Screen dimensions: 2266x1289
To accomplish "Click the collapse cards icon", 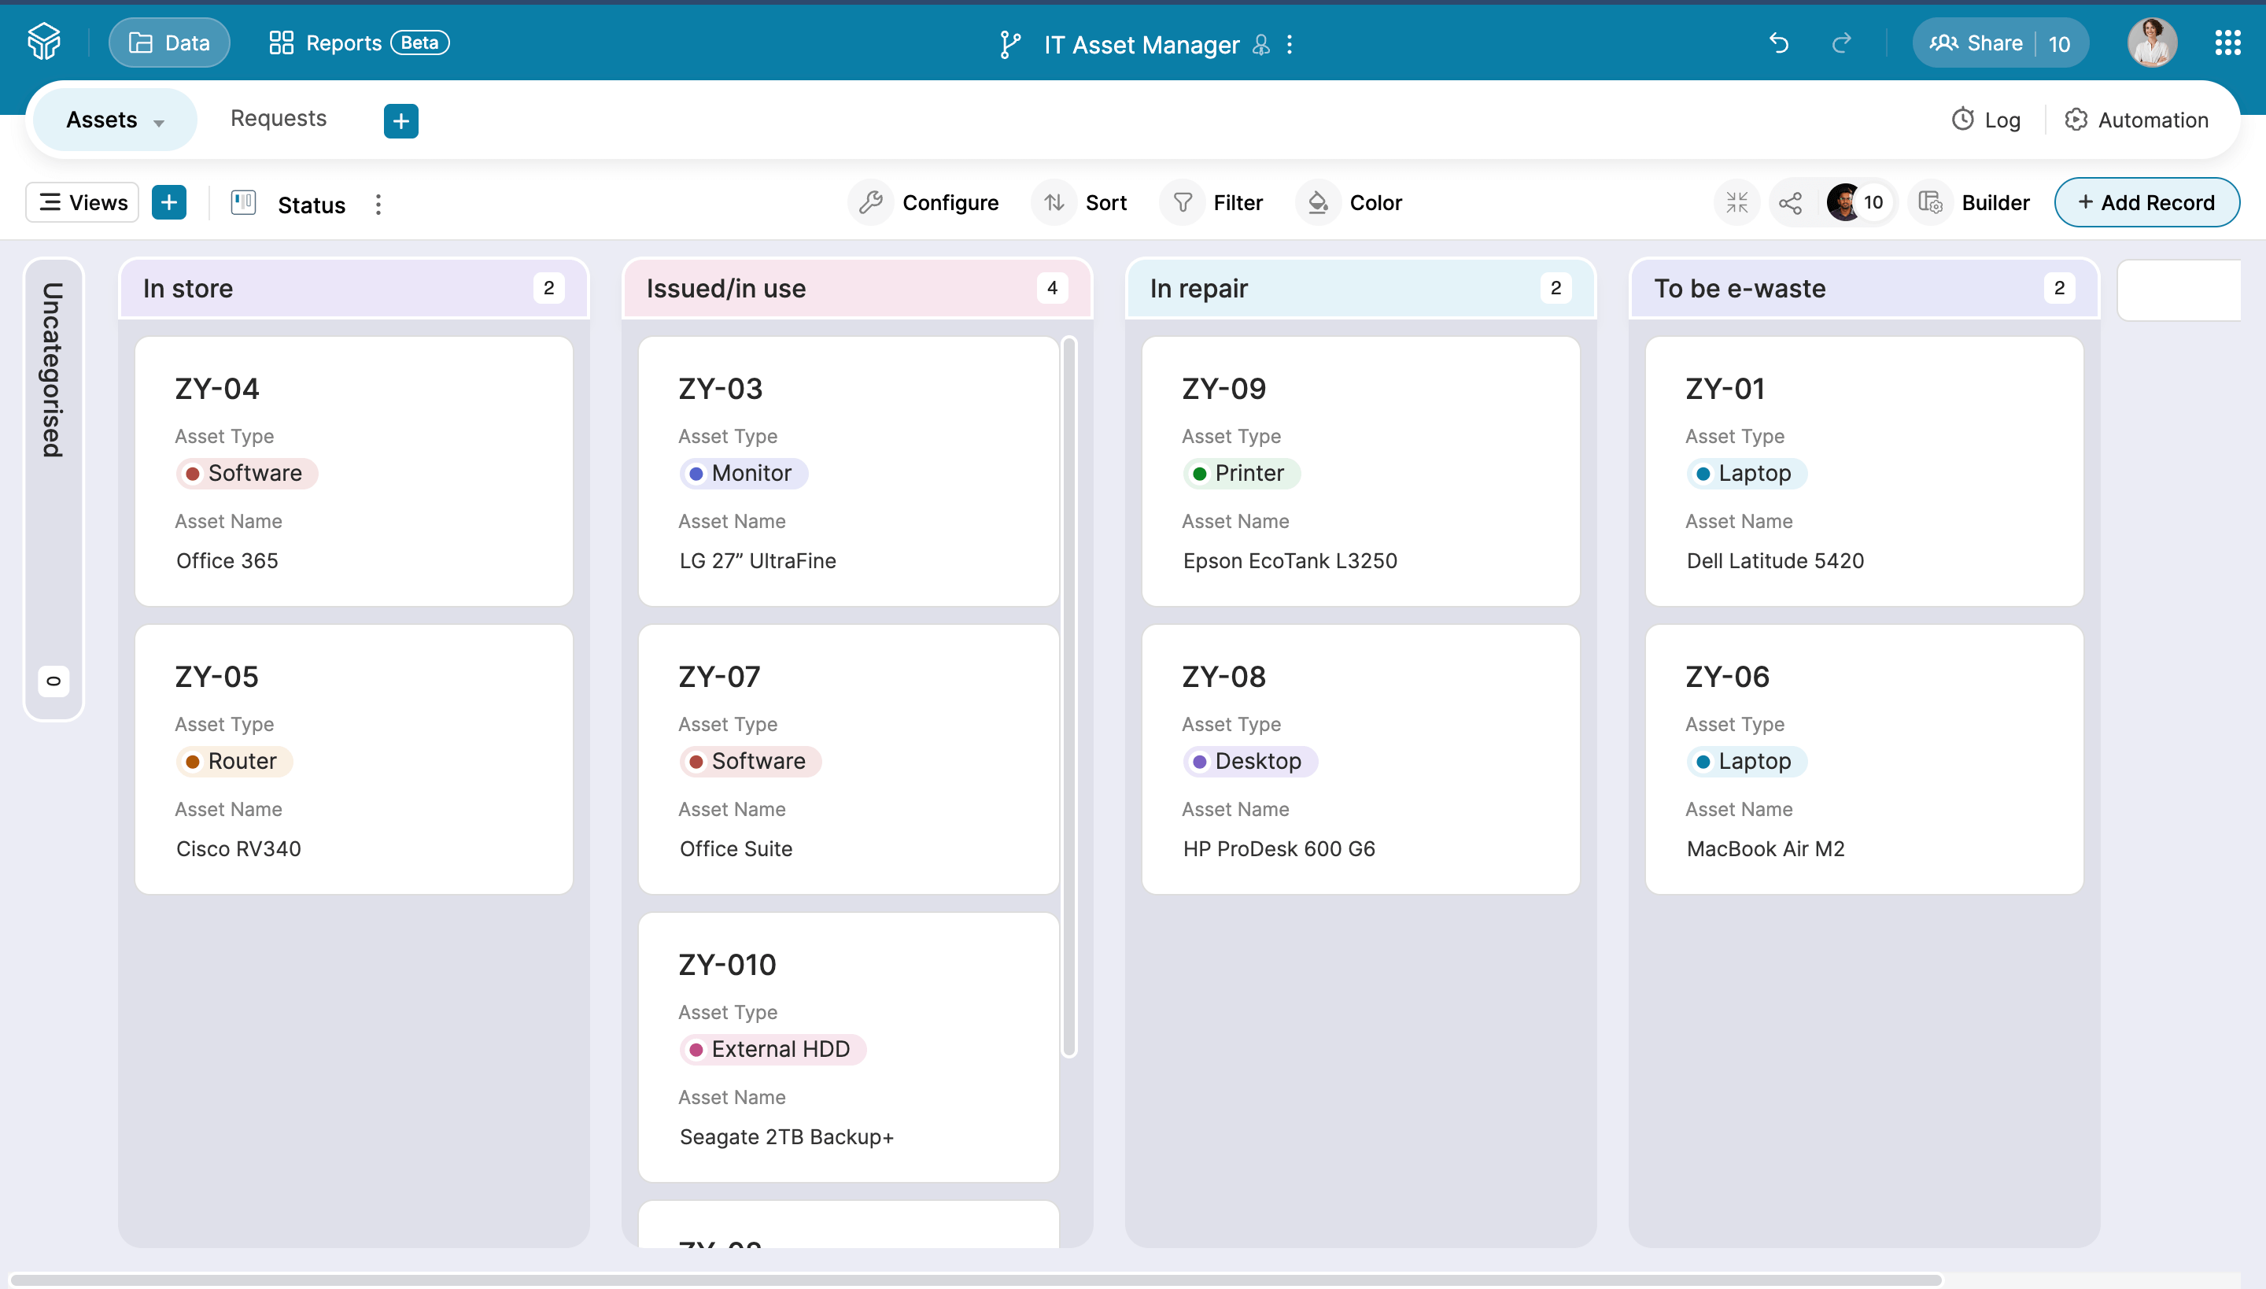I will (x=1736, y=203).
